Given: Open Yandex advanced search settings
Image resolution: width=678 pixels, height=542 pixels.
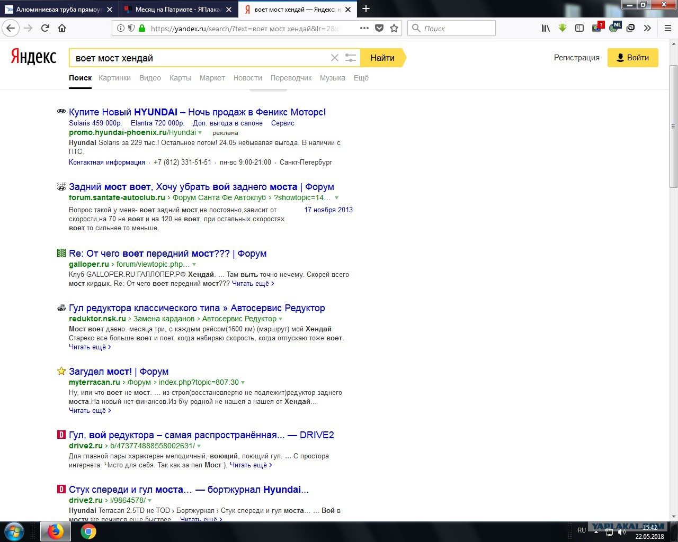Looking at the screenshot, I should point(351,58).
